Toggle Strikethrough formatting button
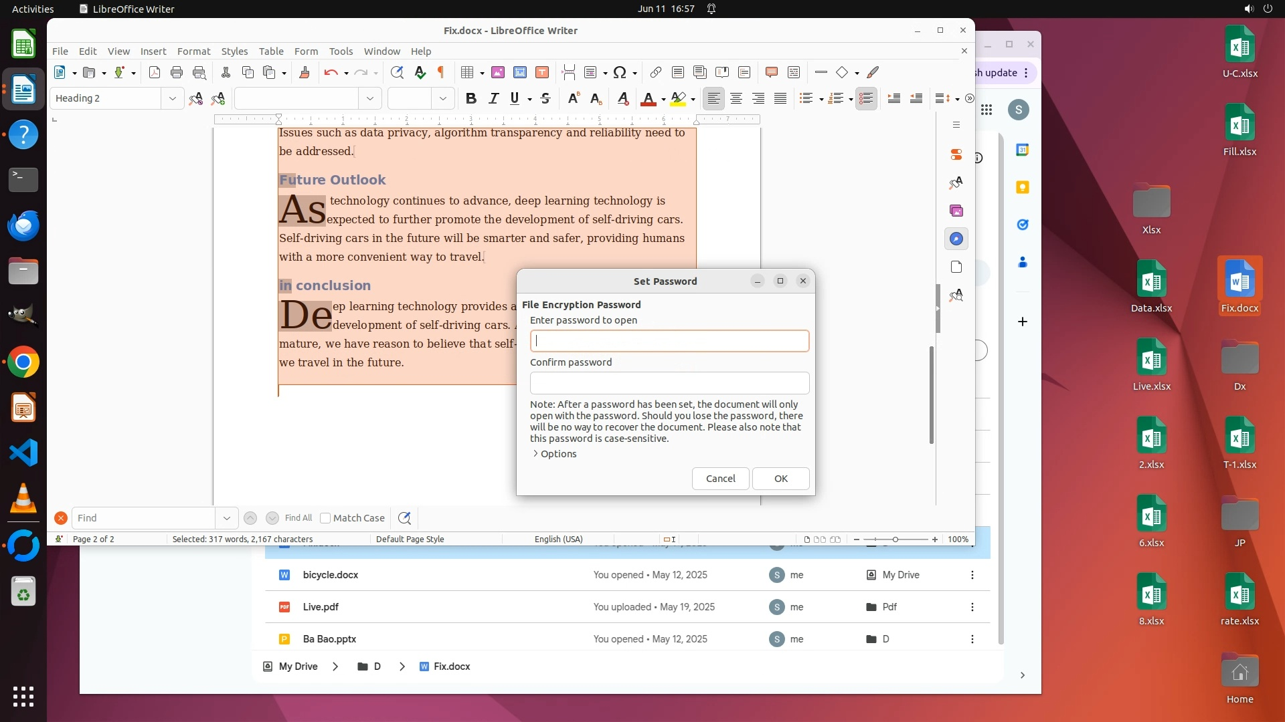This screenshot has height=722, width=1285. coord(545,98)
